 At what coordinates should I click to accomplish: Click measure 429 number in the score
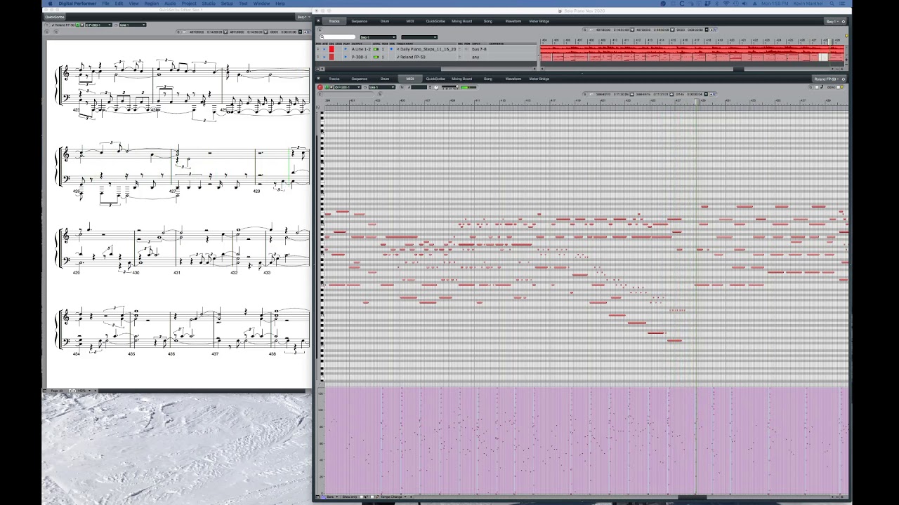76,272
